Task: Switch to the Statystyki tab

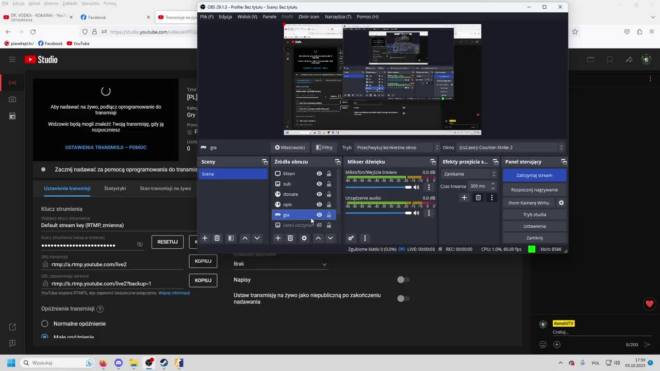Action: (115, 188)
